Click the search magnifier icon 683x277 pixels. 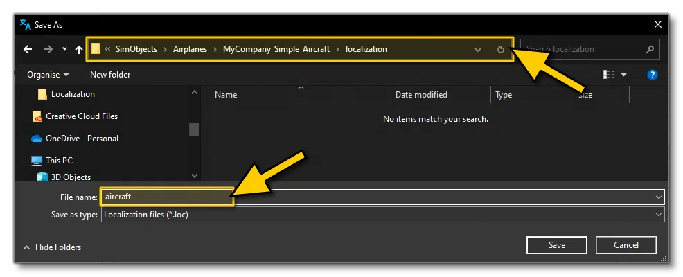coord(650,49)
